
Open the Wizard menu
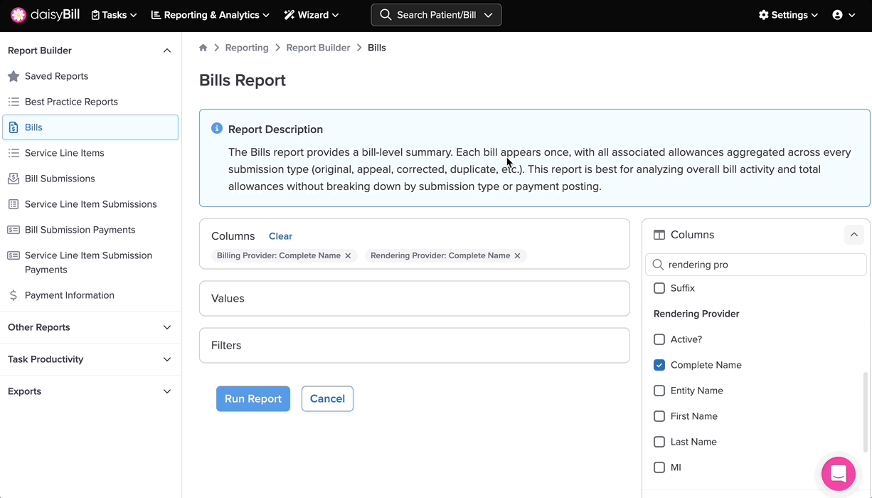(311, 15)
